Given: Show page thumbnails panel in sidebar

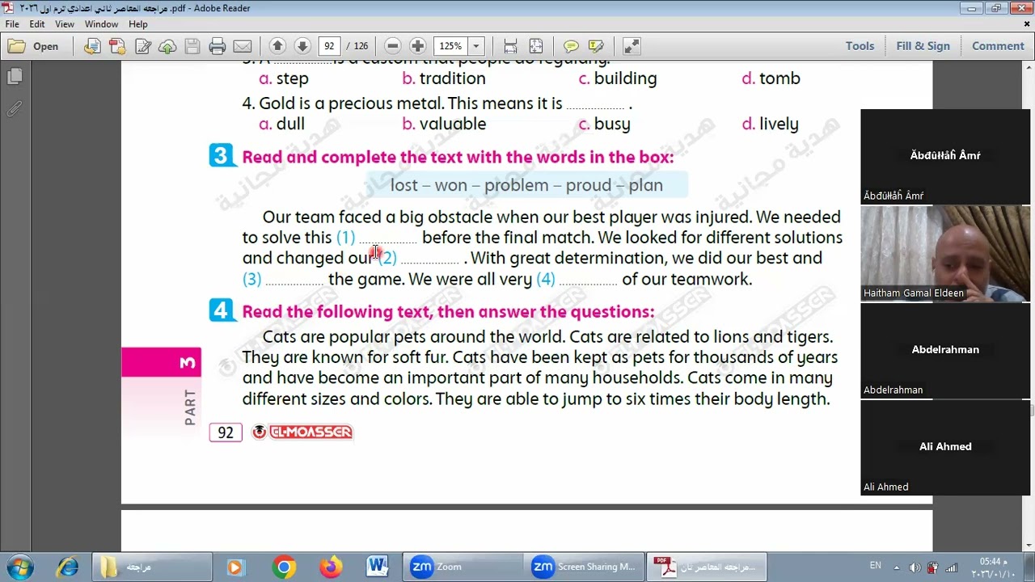Looking at the screenshot, I should point(15,77).
